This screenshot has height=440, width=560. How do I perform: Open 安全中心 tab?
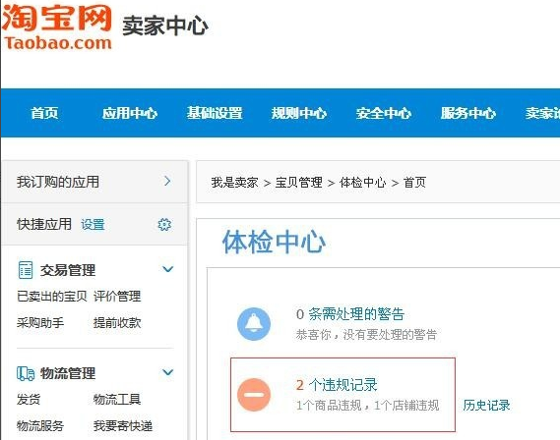click(x=384, y=113)
